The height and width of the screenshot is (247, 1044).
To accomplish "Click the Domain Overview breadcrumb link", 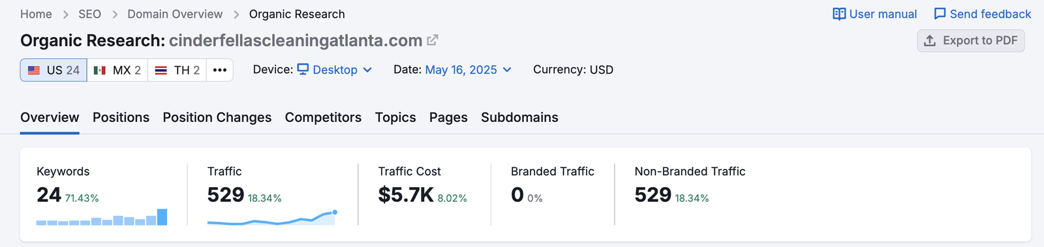I will tap(175, 14).
